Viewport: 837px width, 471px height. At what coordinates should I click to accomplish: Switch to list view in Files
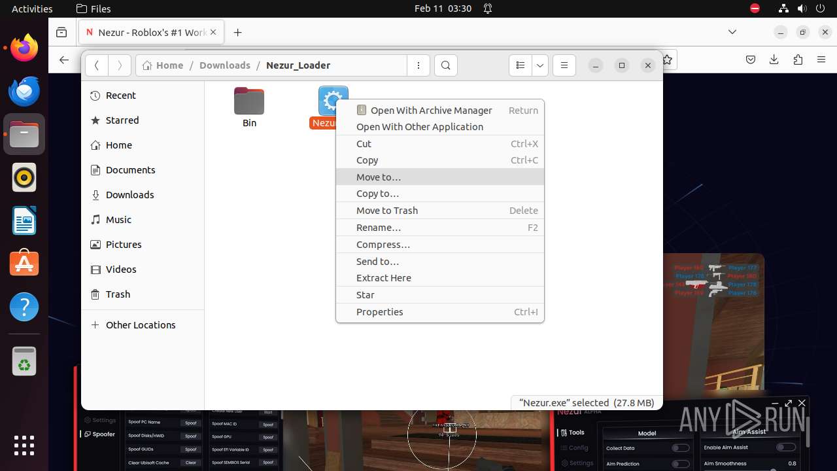521,65
